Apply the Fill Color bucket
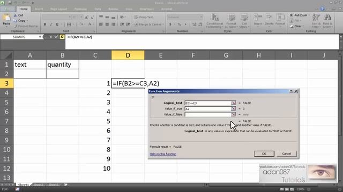343x192 pixels. (x=80, y=25)
